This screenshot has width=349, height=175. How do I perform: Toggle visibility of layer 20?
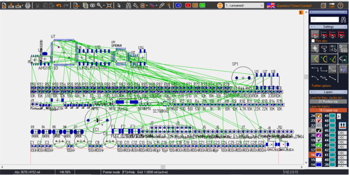(x=319, y=135)
